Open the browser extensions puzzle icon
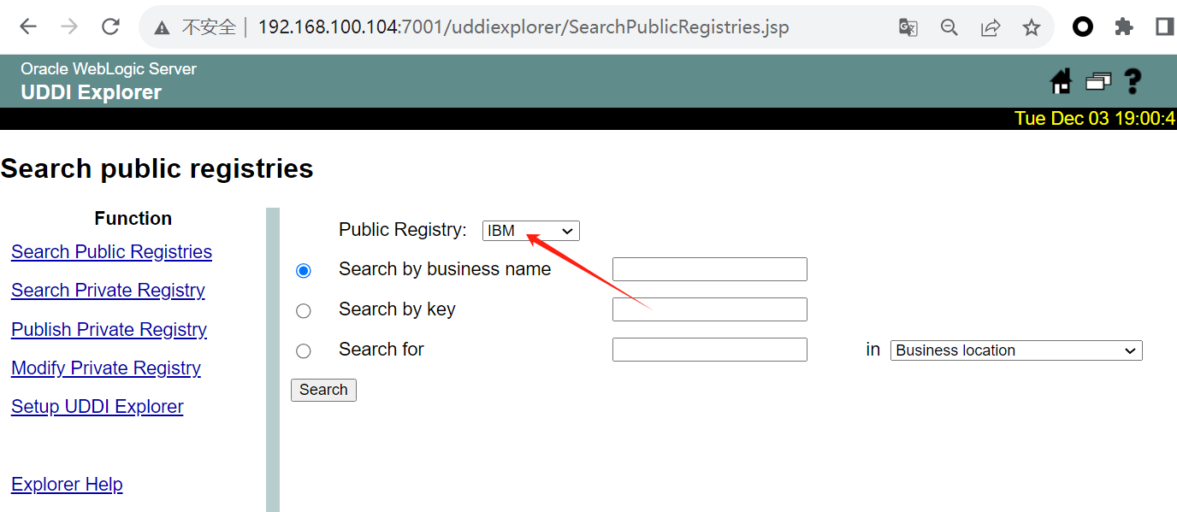The height and width of the screenshot is (512, 1177). pyautogui.click(x=1124, y=27)
